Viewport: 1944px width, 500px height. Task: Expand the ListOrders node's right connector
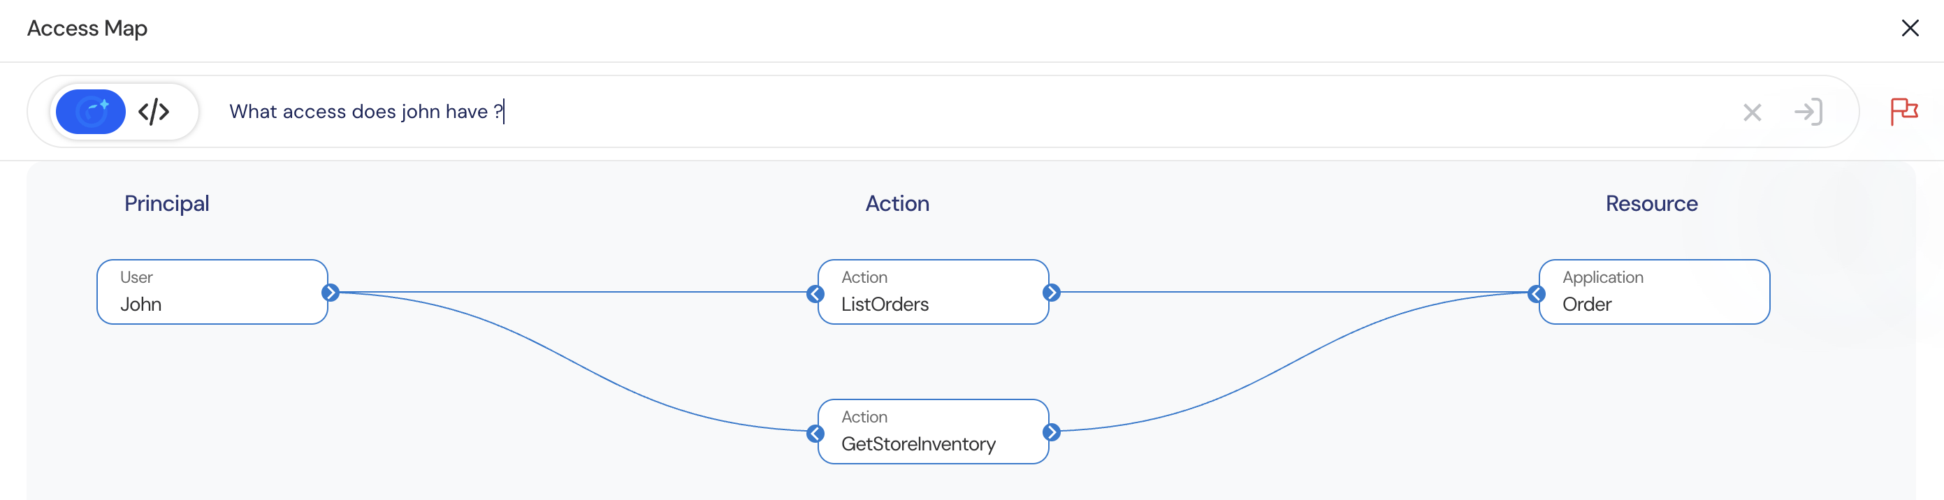[1051, 293]
